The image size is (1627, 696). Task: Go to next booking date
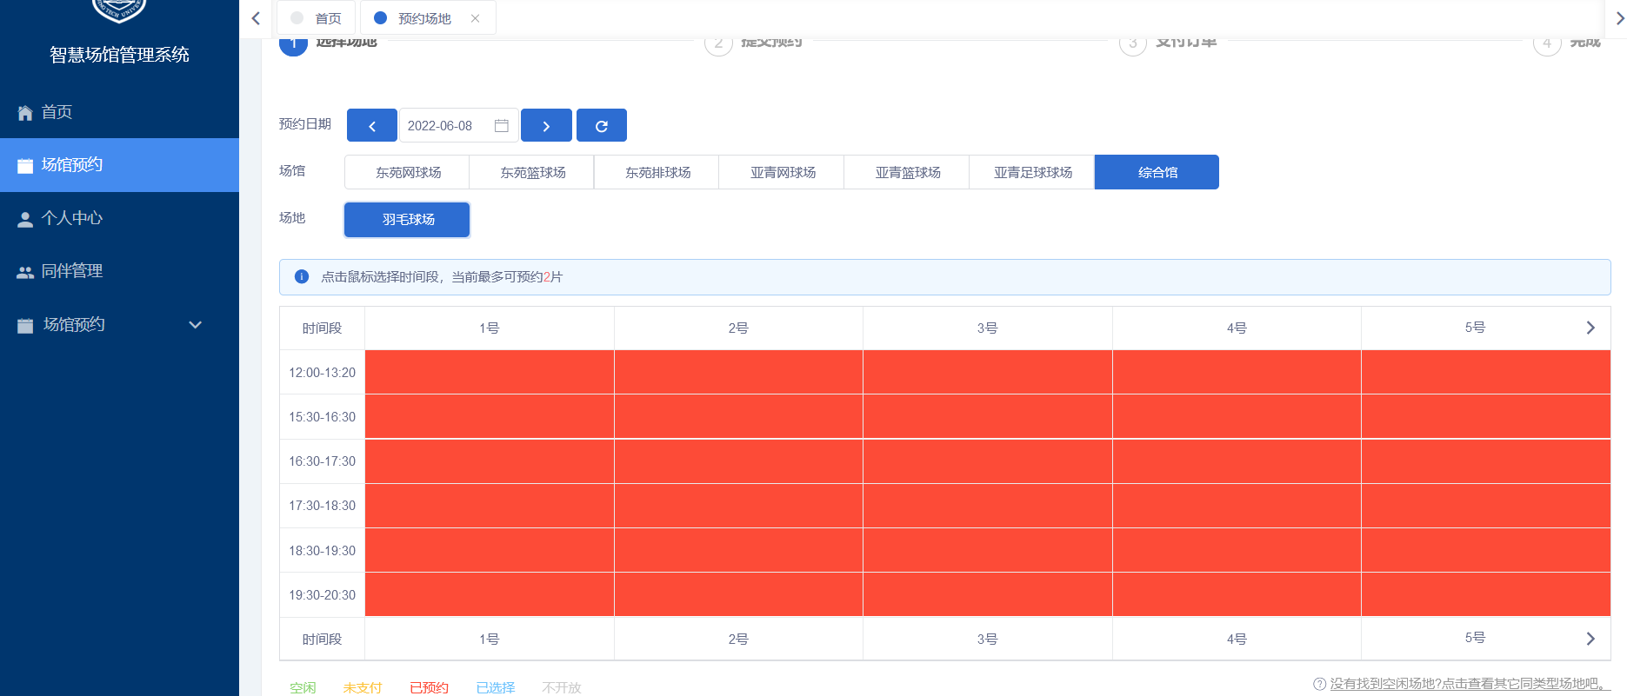(x=546, y=125)
